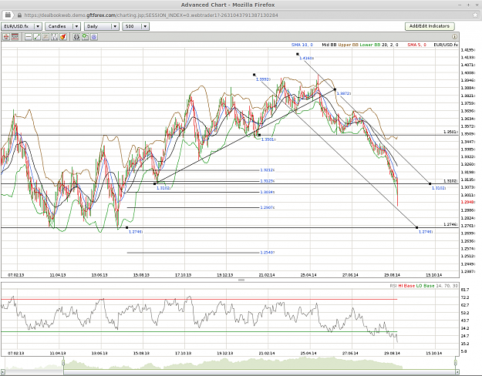This screenshot has width=482, height=376.
Task: Click the splitter grip between chart and RSI
Action: click(241, 280)
